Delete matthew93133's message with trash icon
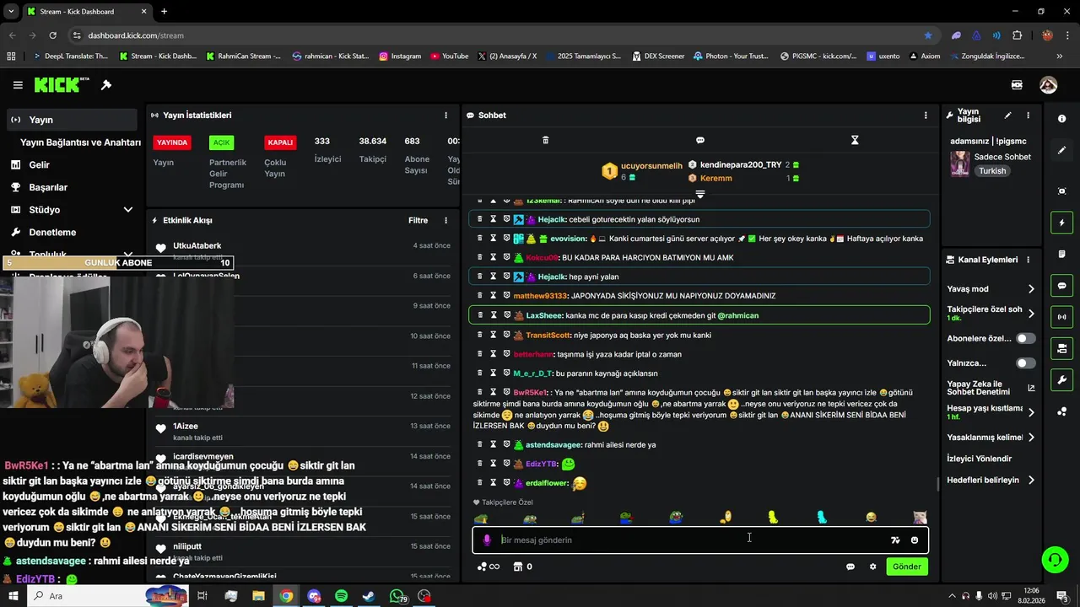The height and width of the screenshot is (607, 1080). coord(480,296)
